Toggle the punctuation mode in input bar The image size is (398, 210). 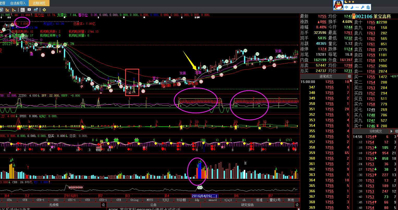pos(357,7)
